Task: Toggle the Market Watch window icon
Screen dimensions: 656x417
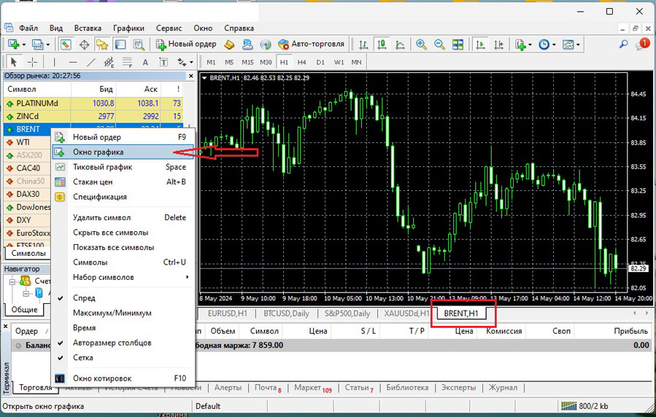Action: coord(65,44)
